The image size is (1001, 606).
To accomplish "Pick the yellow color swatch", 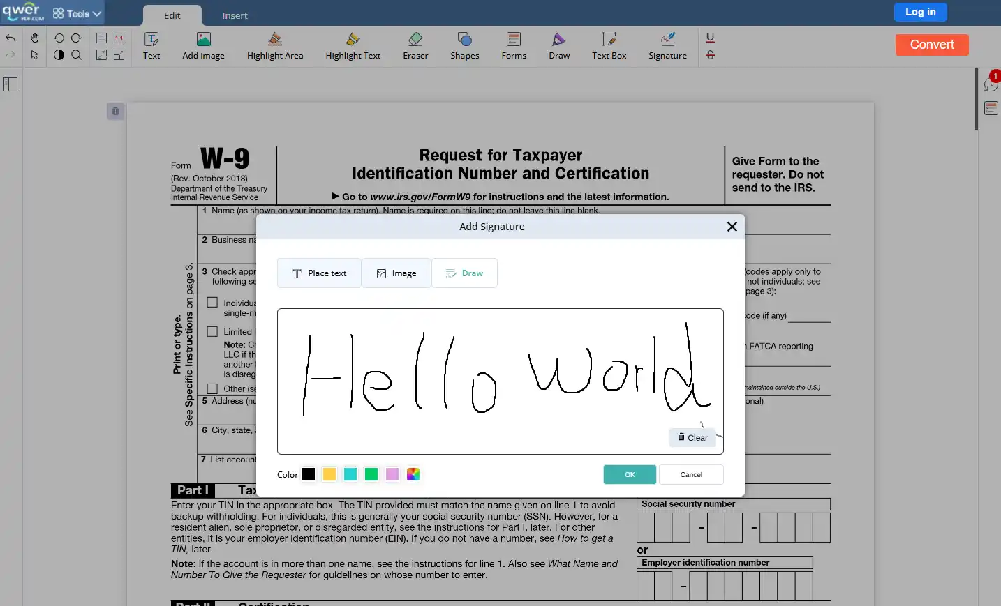I will (x=329, y=474).
